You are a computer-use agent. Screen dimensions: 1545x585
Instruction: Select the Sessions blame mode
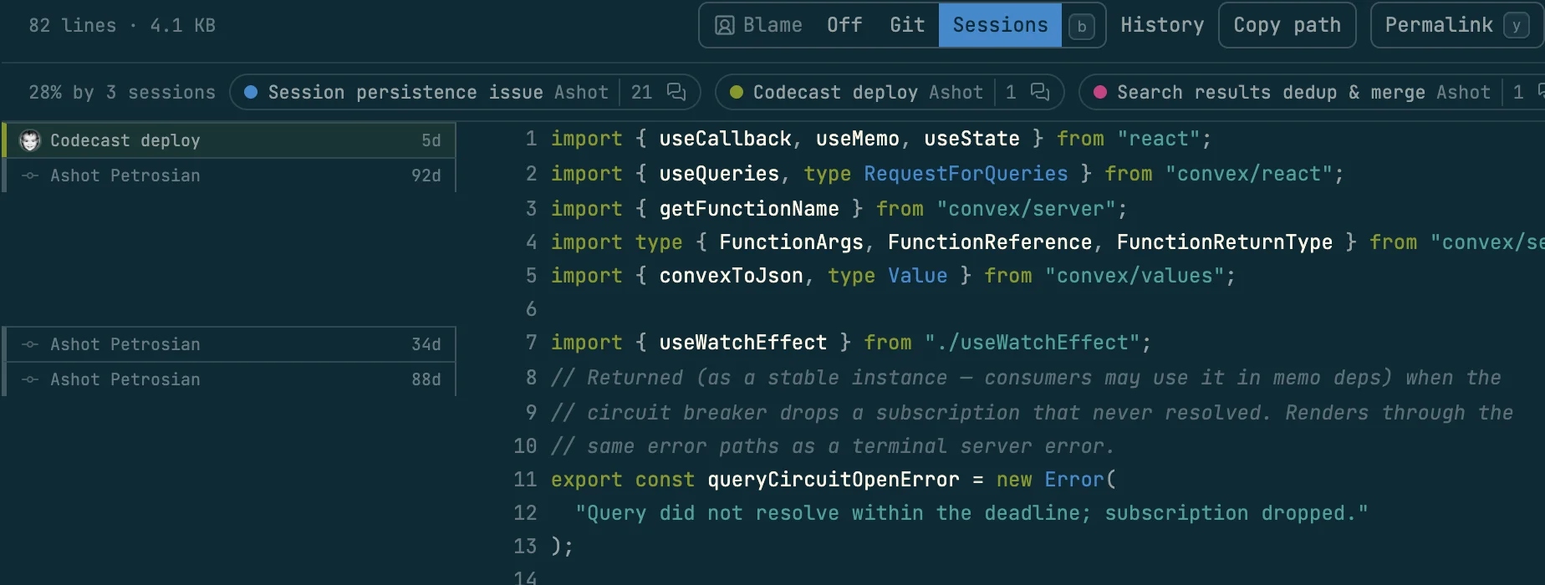tap(1000, 25)
